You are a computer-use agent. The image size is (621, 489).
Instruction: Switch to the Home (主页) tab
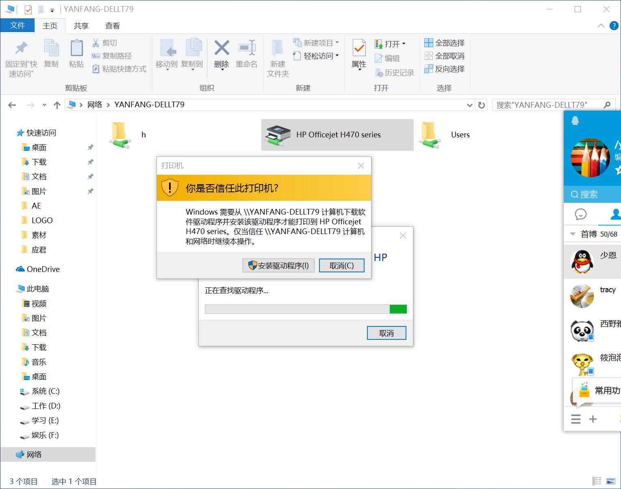(50, 26)
